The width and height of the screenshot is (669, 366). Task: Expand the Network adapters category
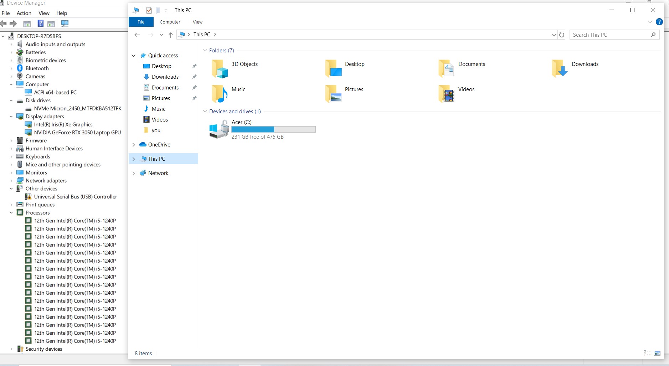coord(11,181)
